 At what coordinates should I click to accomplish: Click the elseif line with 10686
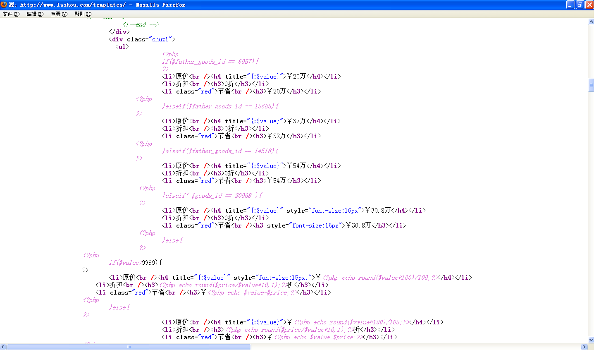coord(220,106)
